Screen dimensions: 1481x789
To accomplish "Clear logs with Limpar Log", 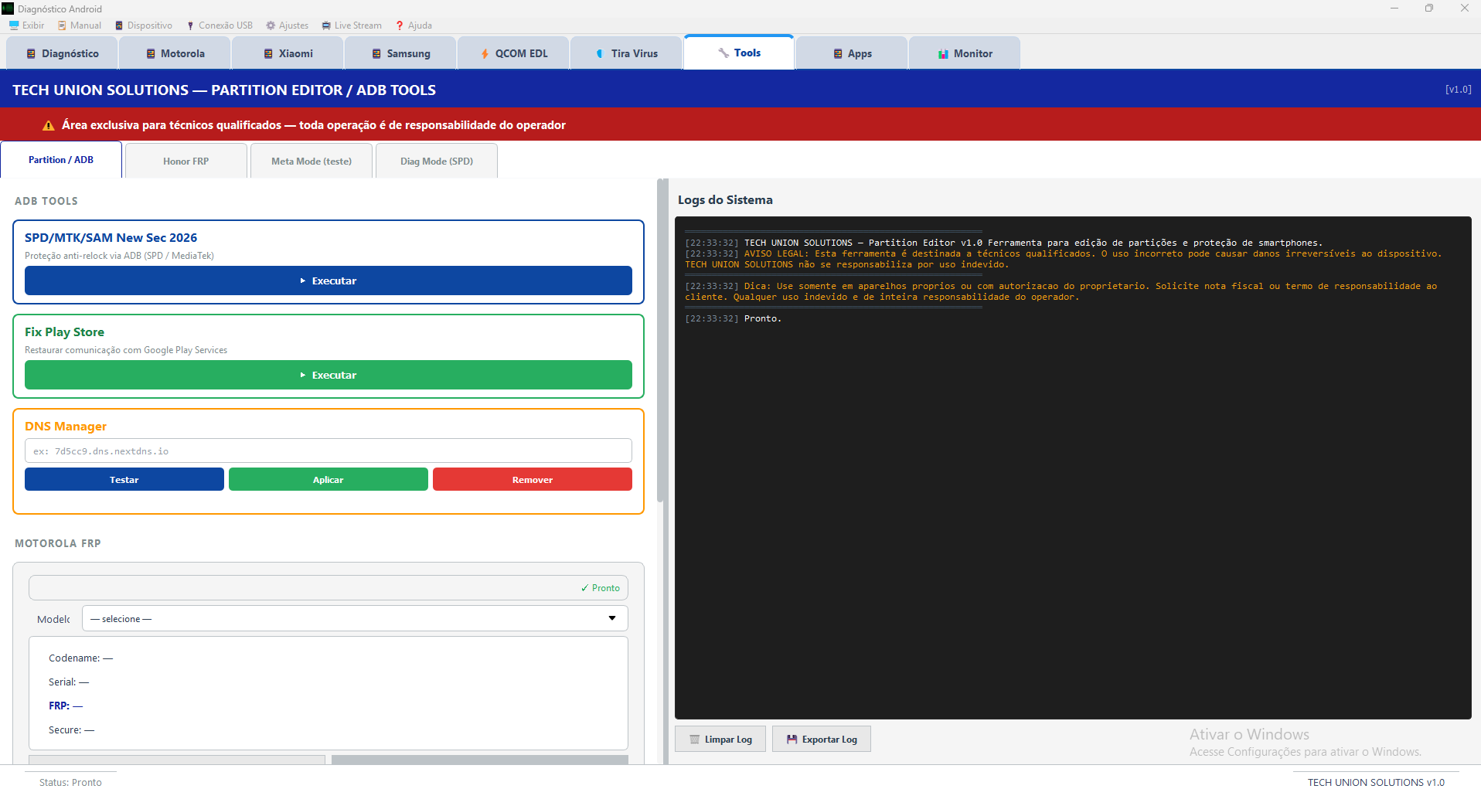I will tap(720, 739).
